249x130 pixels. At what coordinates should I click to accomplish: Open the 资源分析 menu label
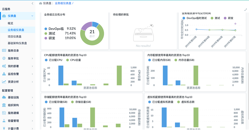coord(13,82)
